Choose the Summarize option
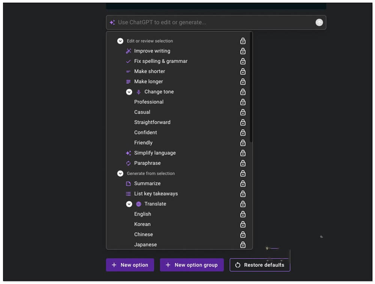Screen dimensions: 375x284 tap(147, 183)
